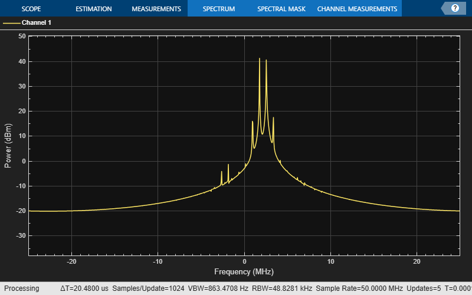Click the Processing status indicator
Screen dimensions: 472x295
[x=22, y=289]
